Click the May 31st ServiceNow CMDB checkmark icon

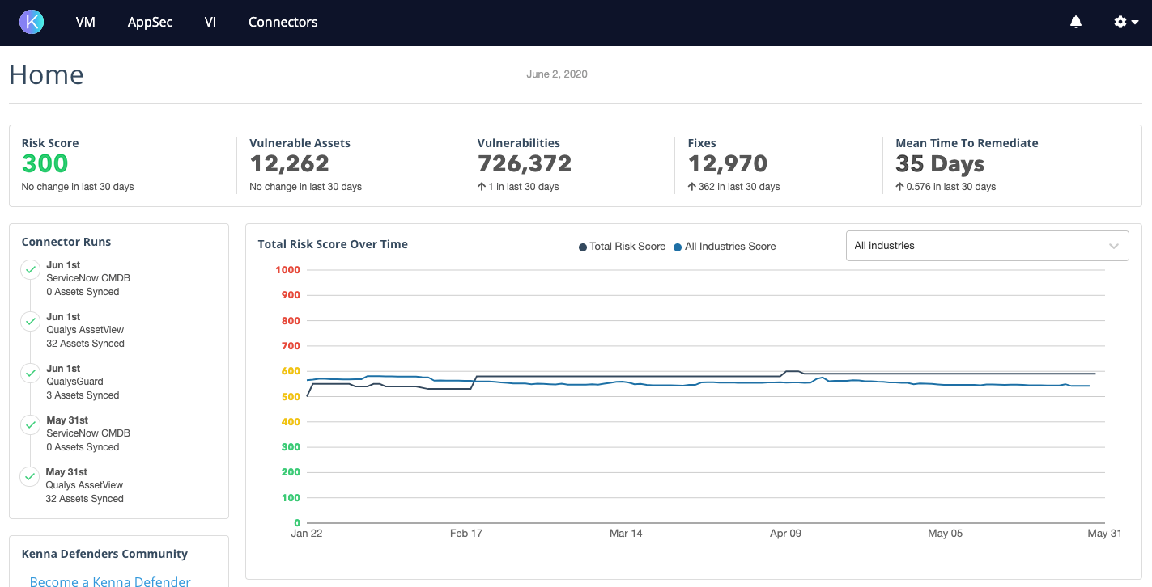[x=31, y=424]
